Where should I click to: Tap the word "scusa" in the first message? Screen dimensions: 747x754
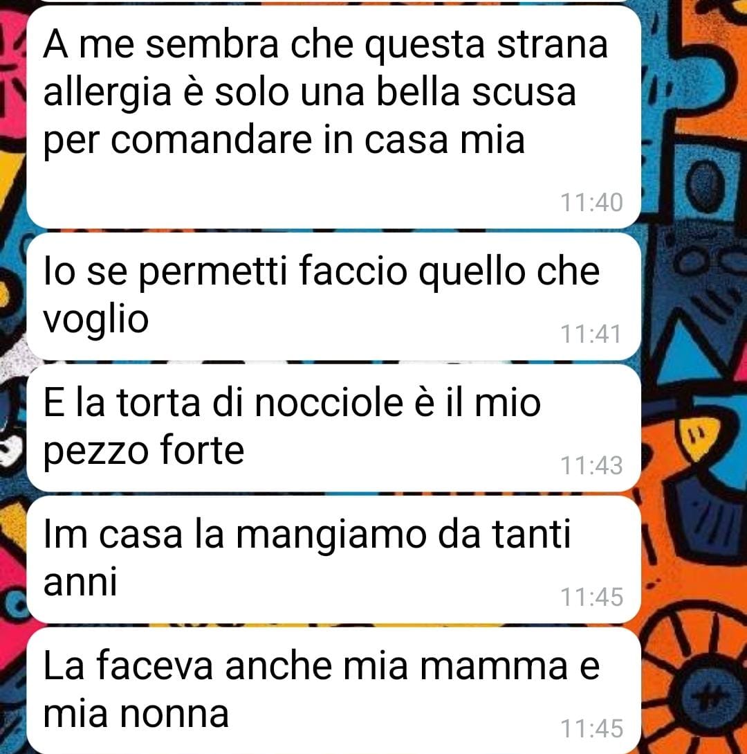(523, 93)
